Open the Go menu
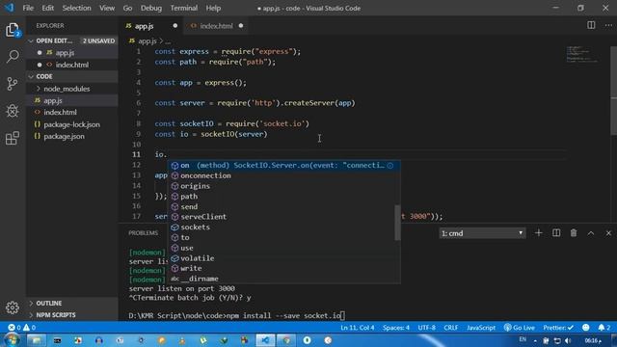The image size is (617, 347). [127, 8]
